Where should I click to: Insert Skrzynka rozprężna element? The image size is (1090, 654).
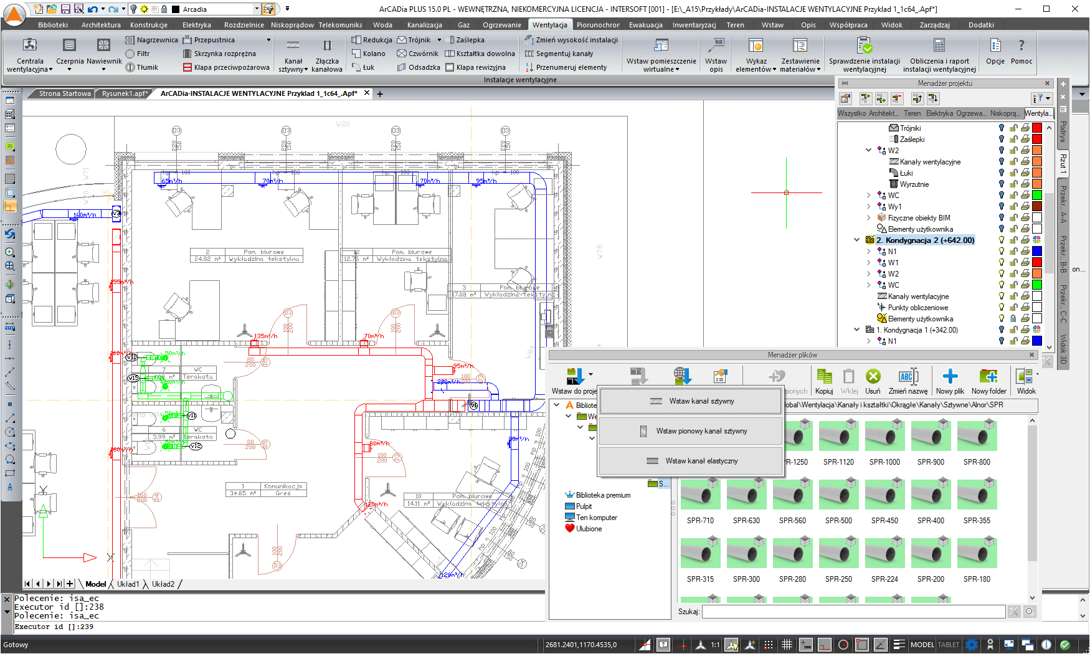point(219,54)
